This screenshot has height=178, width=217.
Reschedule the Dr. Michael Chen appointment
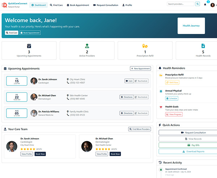(141, 97)
